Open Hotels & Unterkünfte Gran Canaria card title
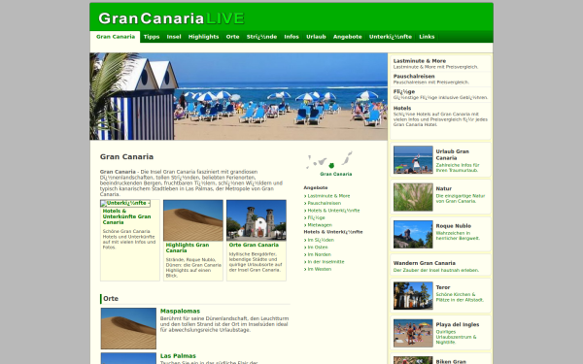Image resolution: width=583 pixels, height=364 pixels. (126, 216)
